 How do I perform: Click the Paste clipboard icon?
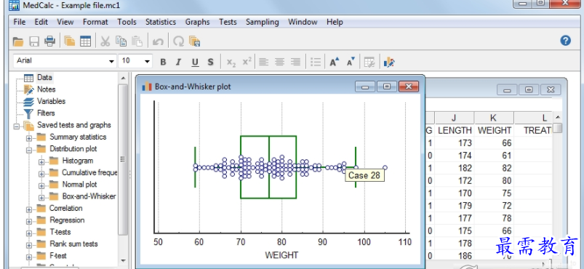[x=137, y=41]
